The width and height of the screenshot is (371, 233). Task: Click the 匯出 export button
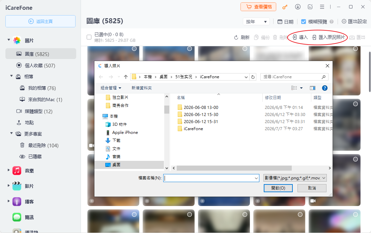[x=357, y=37]
